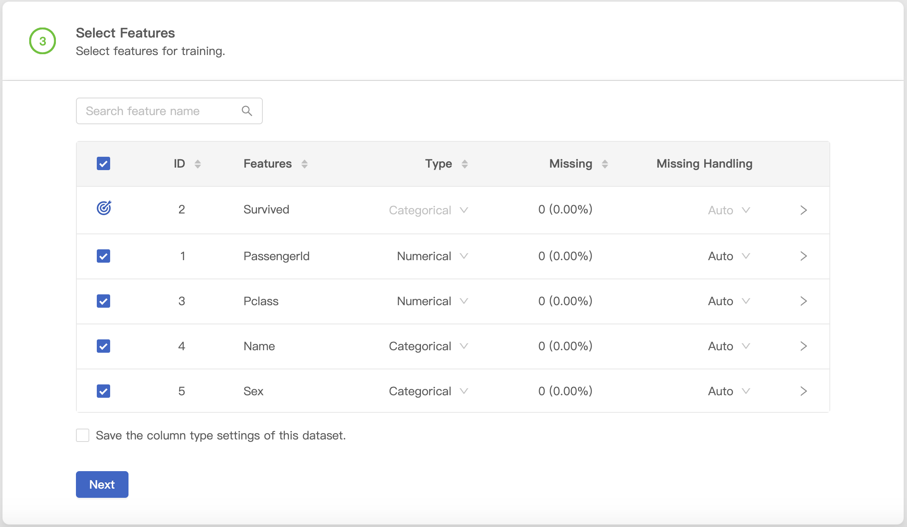Open Type dropdown for Name

[x=428, y=346]
